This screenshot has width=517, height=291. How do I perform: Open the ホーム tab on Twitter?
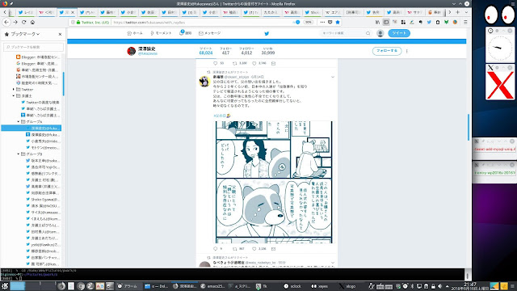click(135, 33)
